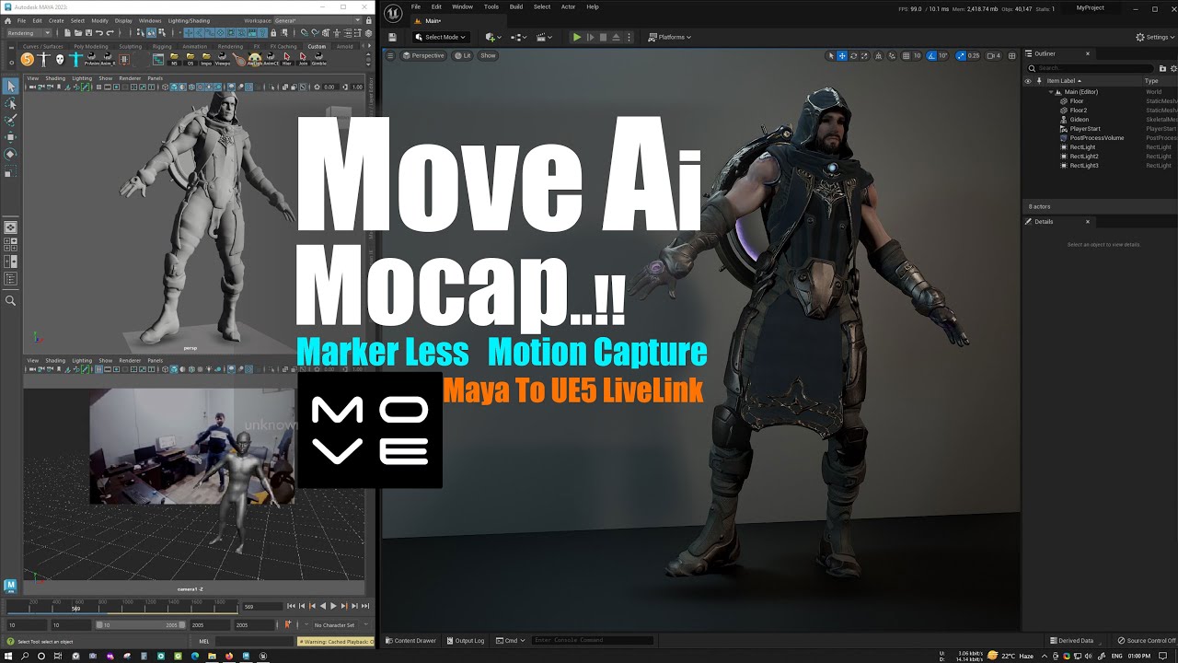Toggle Unreal scale snapping icon

[962, 55]
